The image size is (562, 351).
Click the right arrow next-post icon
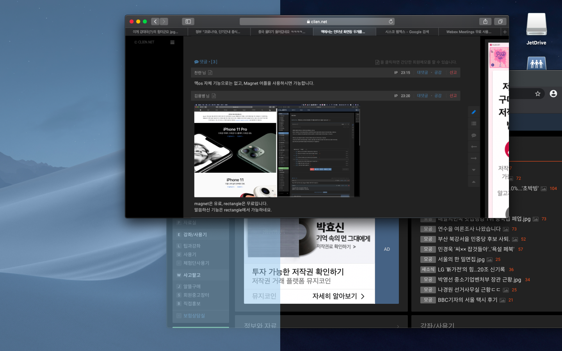click(474, 158)
